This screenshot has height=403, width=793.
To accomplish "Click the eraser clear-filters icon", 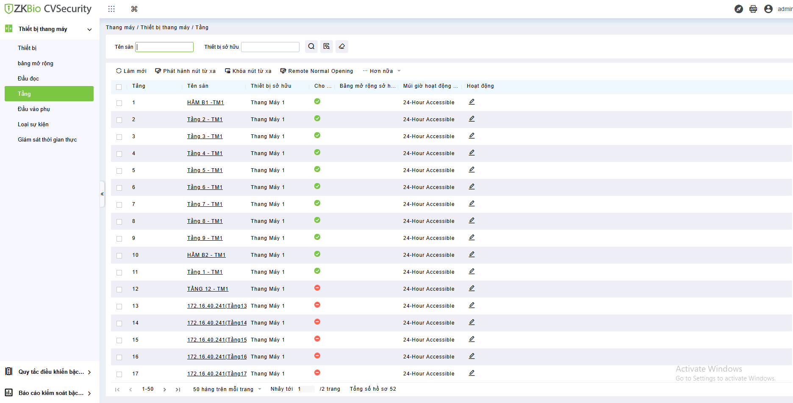I will coord(342,47).
